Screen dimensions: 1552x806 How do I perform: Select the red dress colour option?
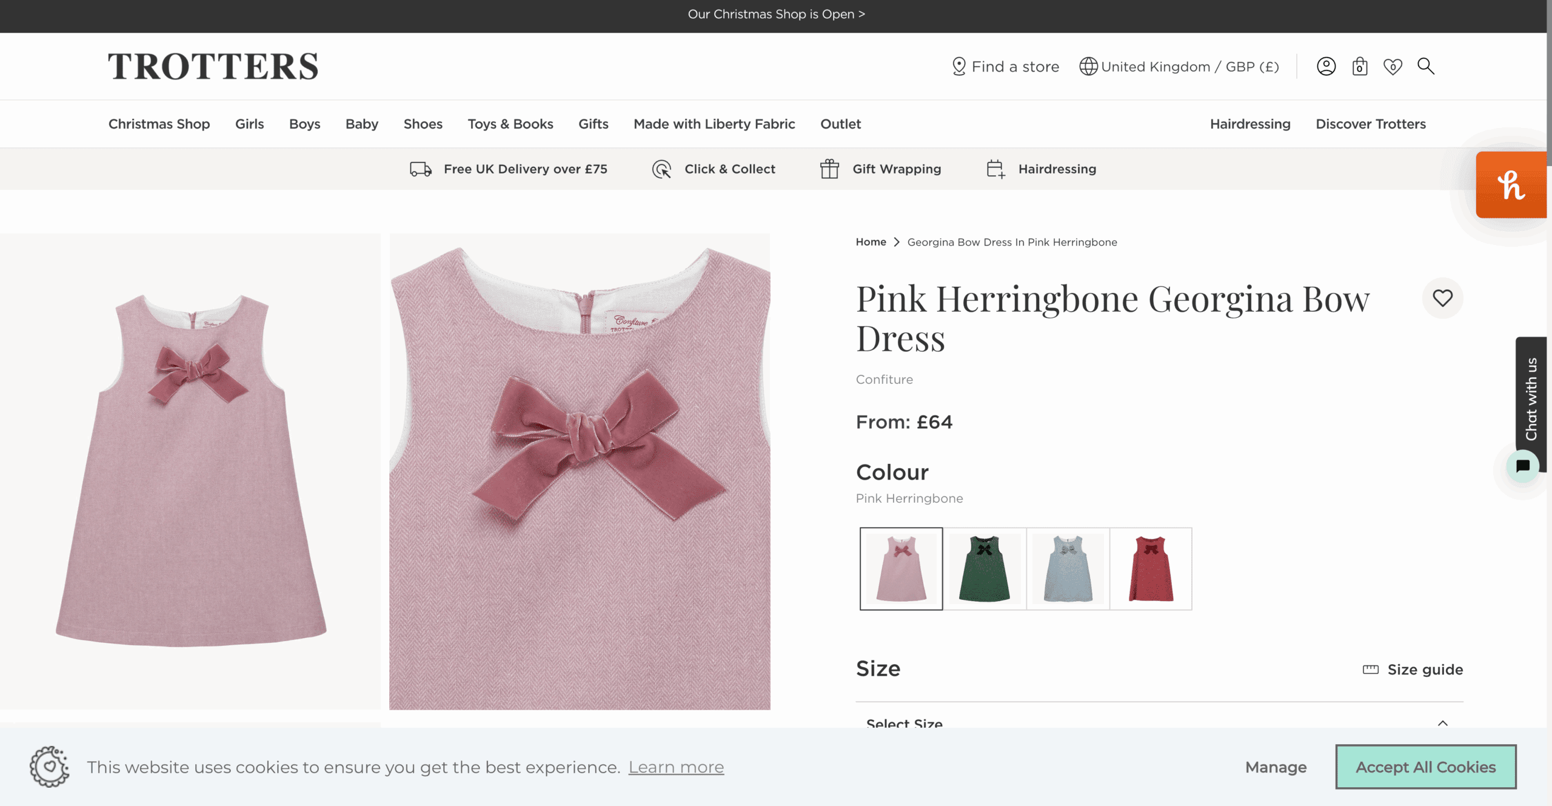[1151, 568]
